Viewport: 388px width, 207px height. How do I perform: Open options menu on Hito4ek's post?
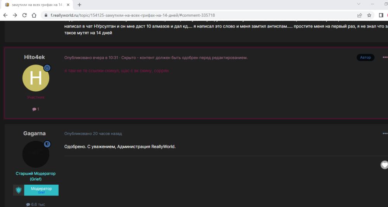pos(385,57)
